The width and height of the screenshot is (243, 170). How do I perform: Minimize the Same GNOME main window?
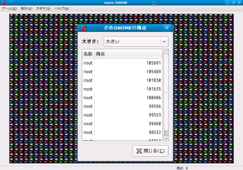click(x=228, y=3)
